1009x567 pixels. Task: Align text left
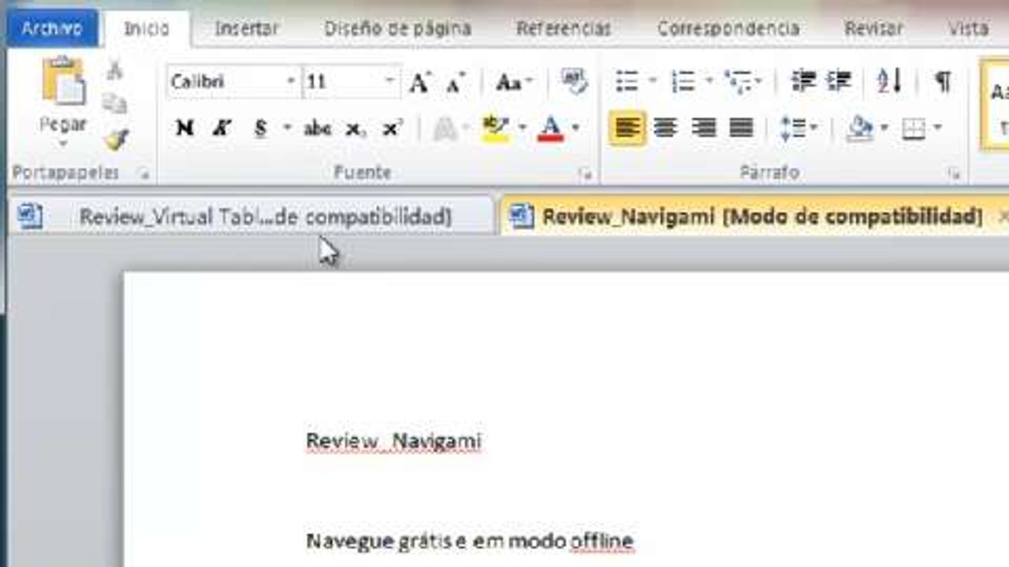coord(627,128)
